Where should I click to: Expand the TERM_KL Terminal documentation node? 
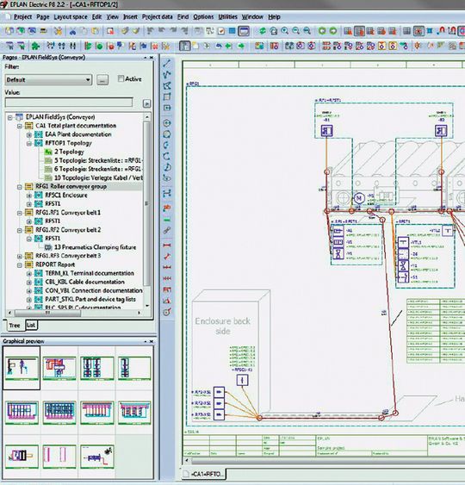click(x=29, y=273)
